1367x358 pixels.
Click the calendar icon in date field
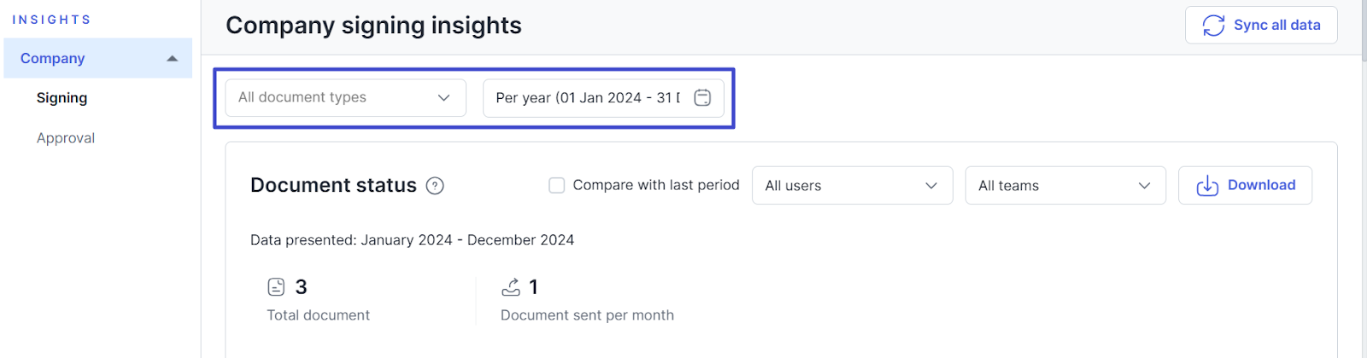click(702, 98)
